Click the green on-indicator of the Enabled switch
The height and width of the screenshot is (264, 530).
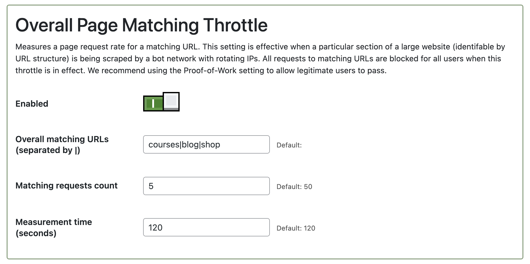pos(153,103)
